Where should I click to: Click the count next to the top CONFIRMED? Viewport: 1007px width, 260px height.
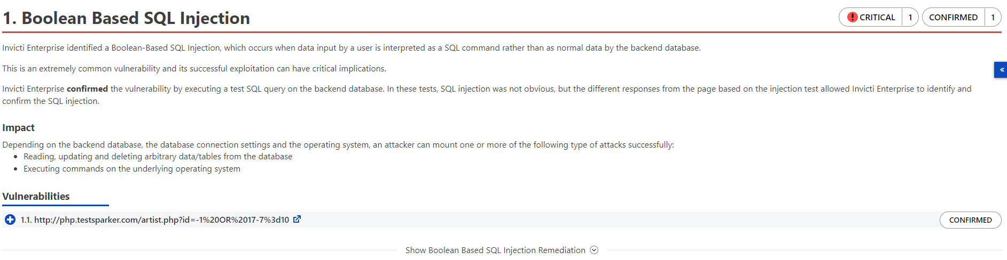(x=993, y=17)
